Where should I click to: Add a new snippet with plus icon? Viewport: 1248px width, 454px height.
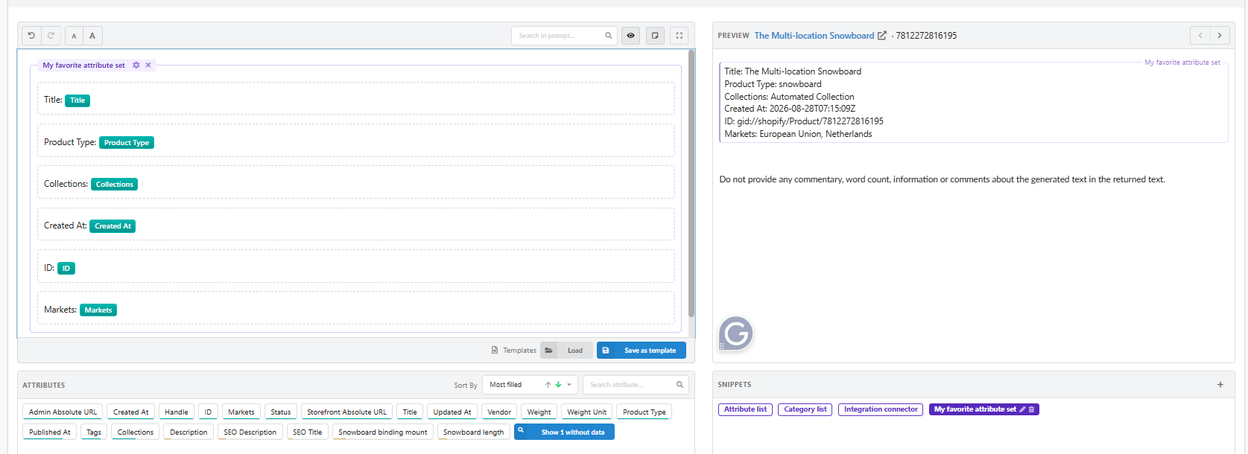[1220, 385]
